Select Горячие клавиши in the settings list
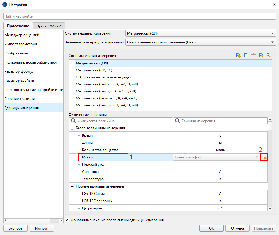 (19, 99)
